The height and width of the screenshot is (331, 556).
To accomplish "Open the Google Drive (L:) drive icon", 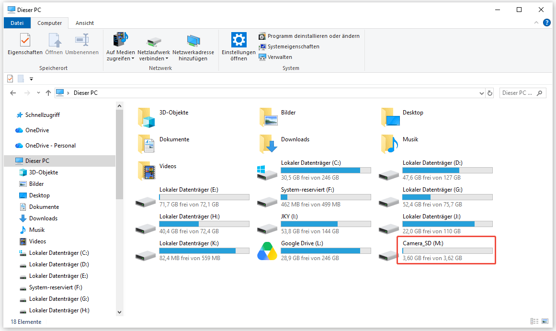I will [x=267, y=251].
